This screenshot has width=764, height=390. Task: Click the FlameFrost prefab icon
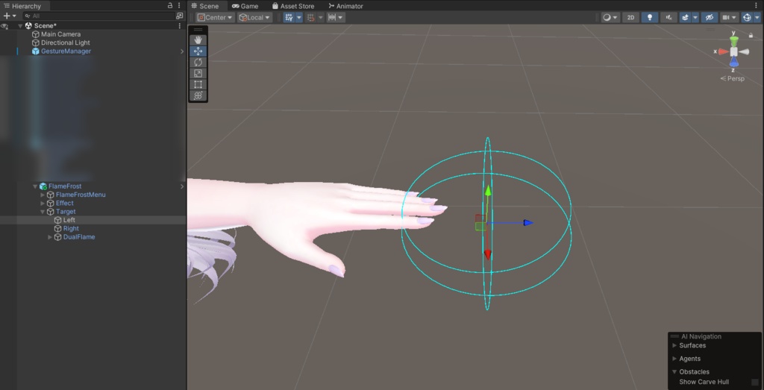point(43,186)
